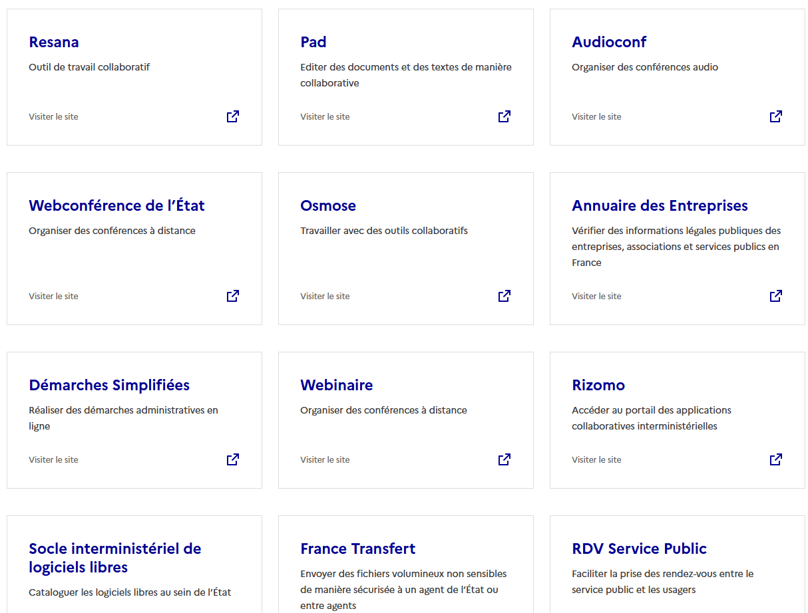
Task: Click external link icon on Webconférence de l'État card
Action: click(x=233, y=296)
